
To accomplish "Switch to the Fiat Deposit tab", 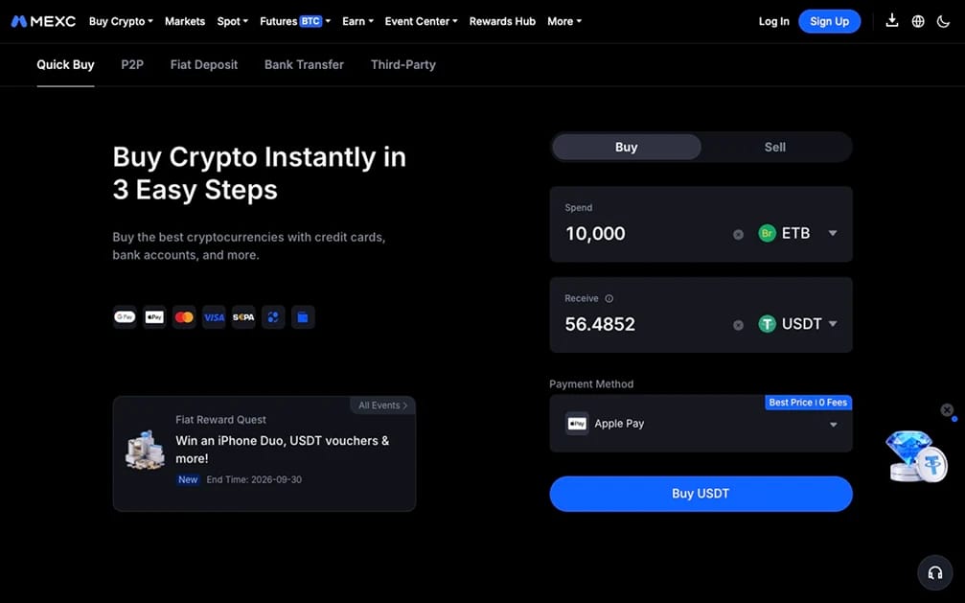I will click(204, 64).
